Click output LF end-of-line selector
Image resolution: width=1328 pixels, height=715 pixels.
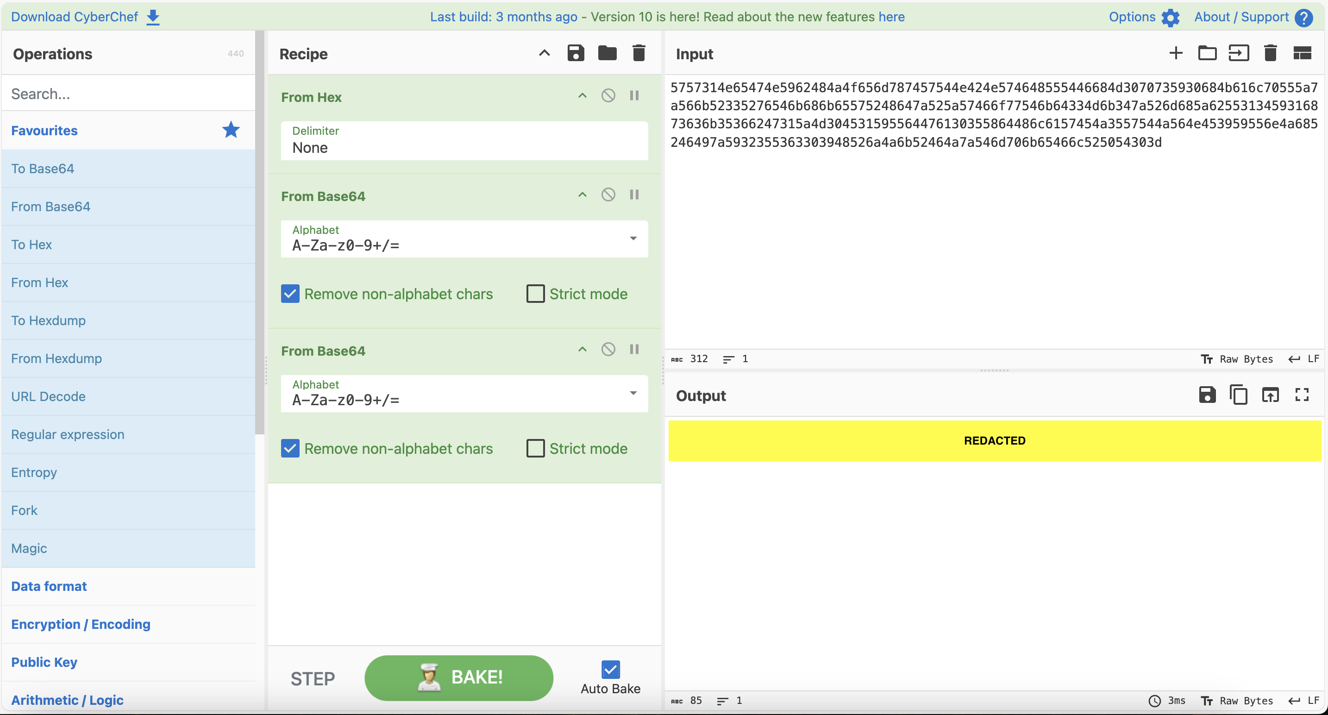[x=1304, y=701]
